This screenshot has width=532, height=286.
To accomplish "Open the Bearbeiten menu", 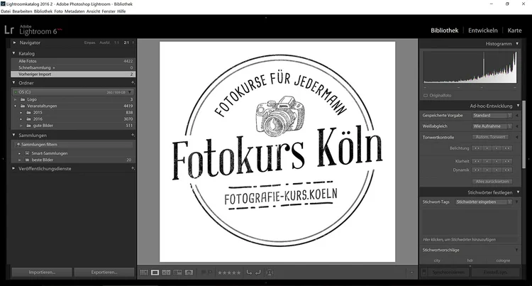I will [x=22, y=11].
